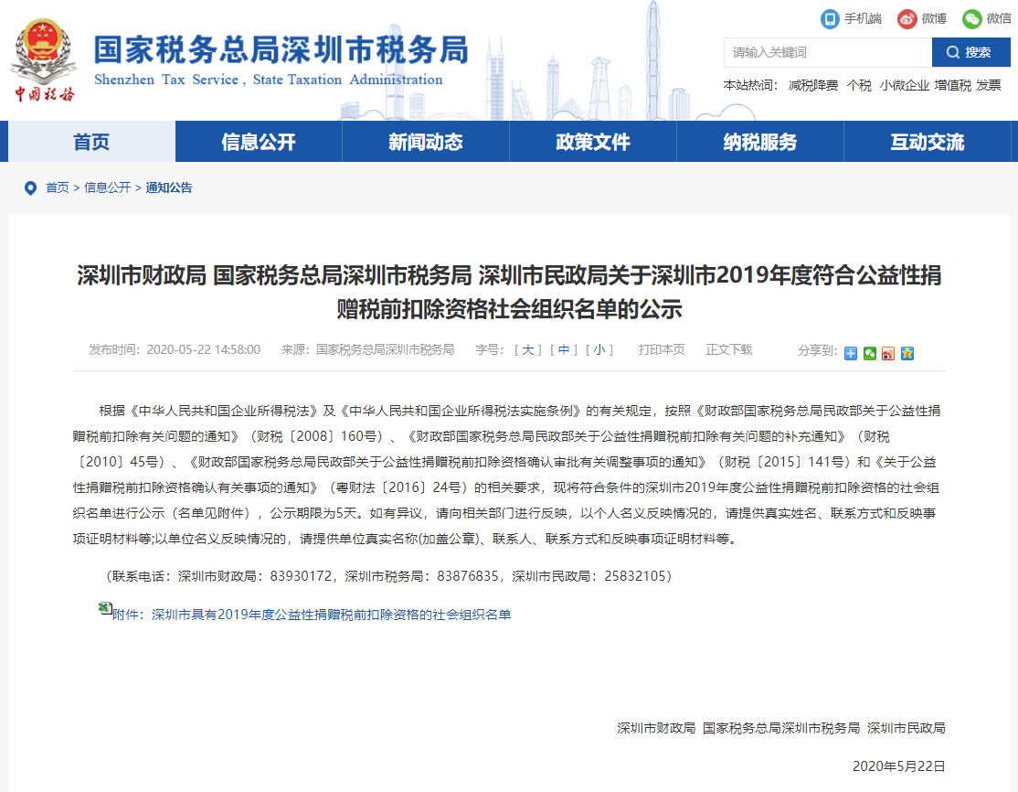1018x792 pixels.
Task: Open the 纳税服务 navigation tab
Action: coord(759,142)
